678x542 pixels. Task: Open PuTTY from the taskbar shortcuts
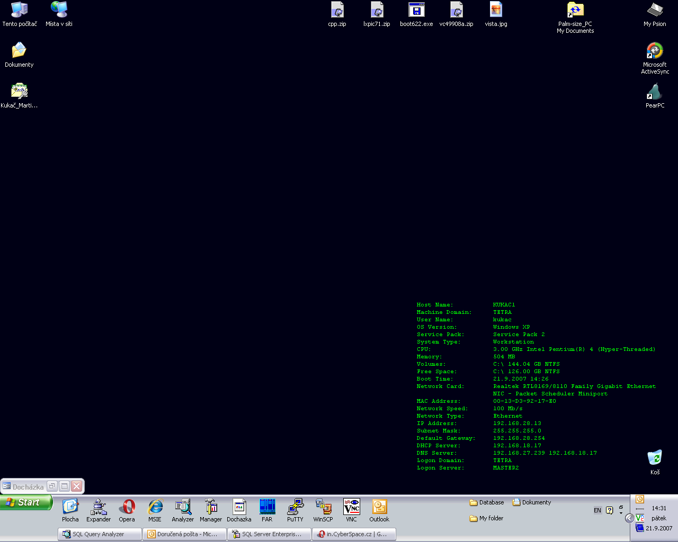tap(295, 507)
